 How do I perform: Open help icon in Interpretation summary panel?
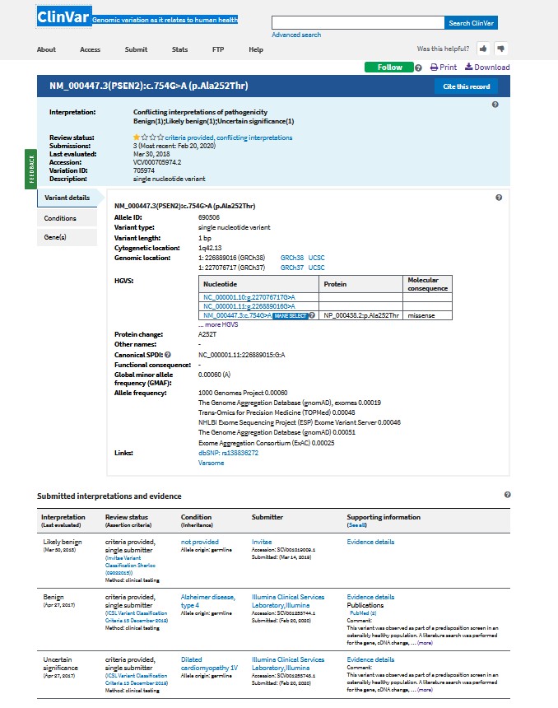coord(495,105)
